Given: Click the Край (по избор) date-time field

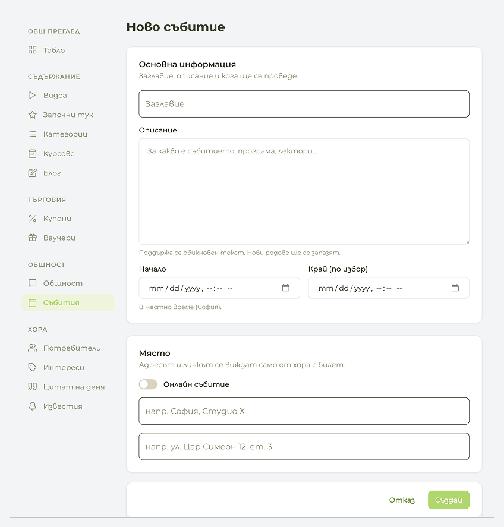Looking at the screenshot, I should [x=389, y=288].
